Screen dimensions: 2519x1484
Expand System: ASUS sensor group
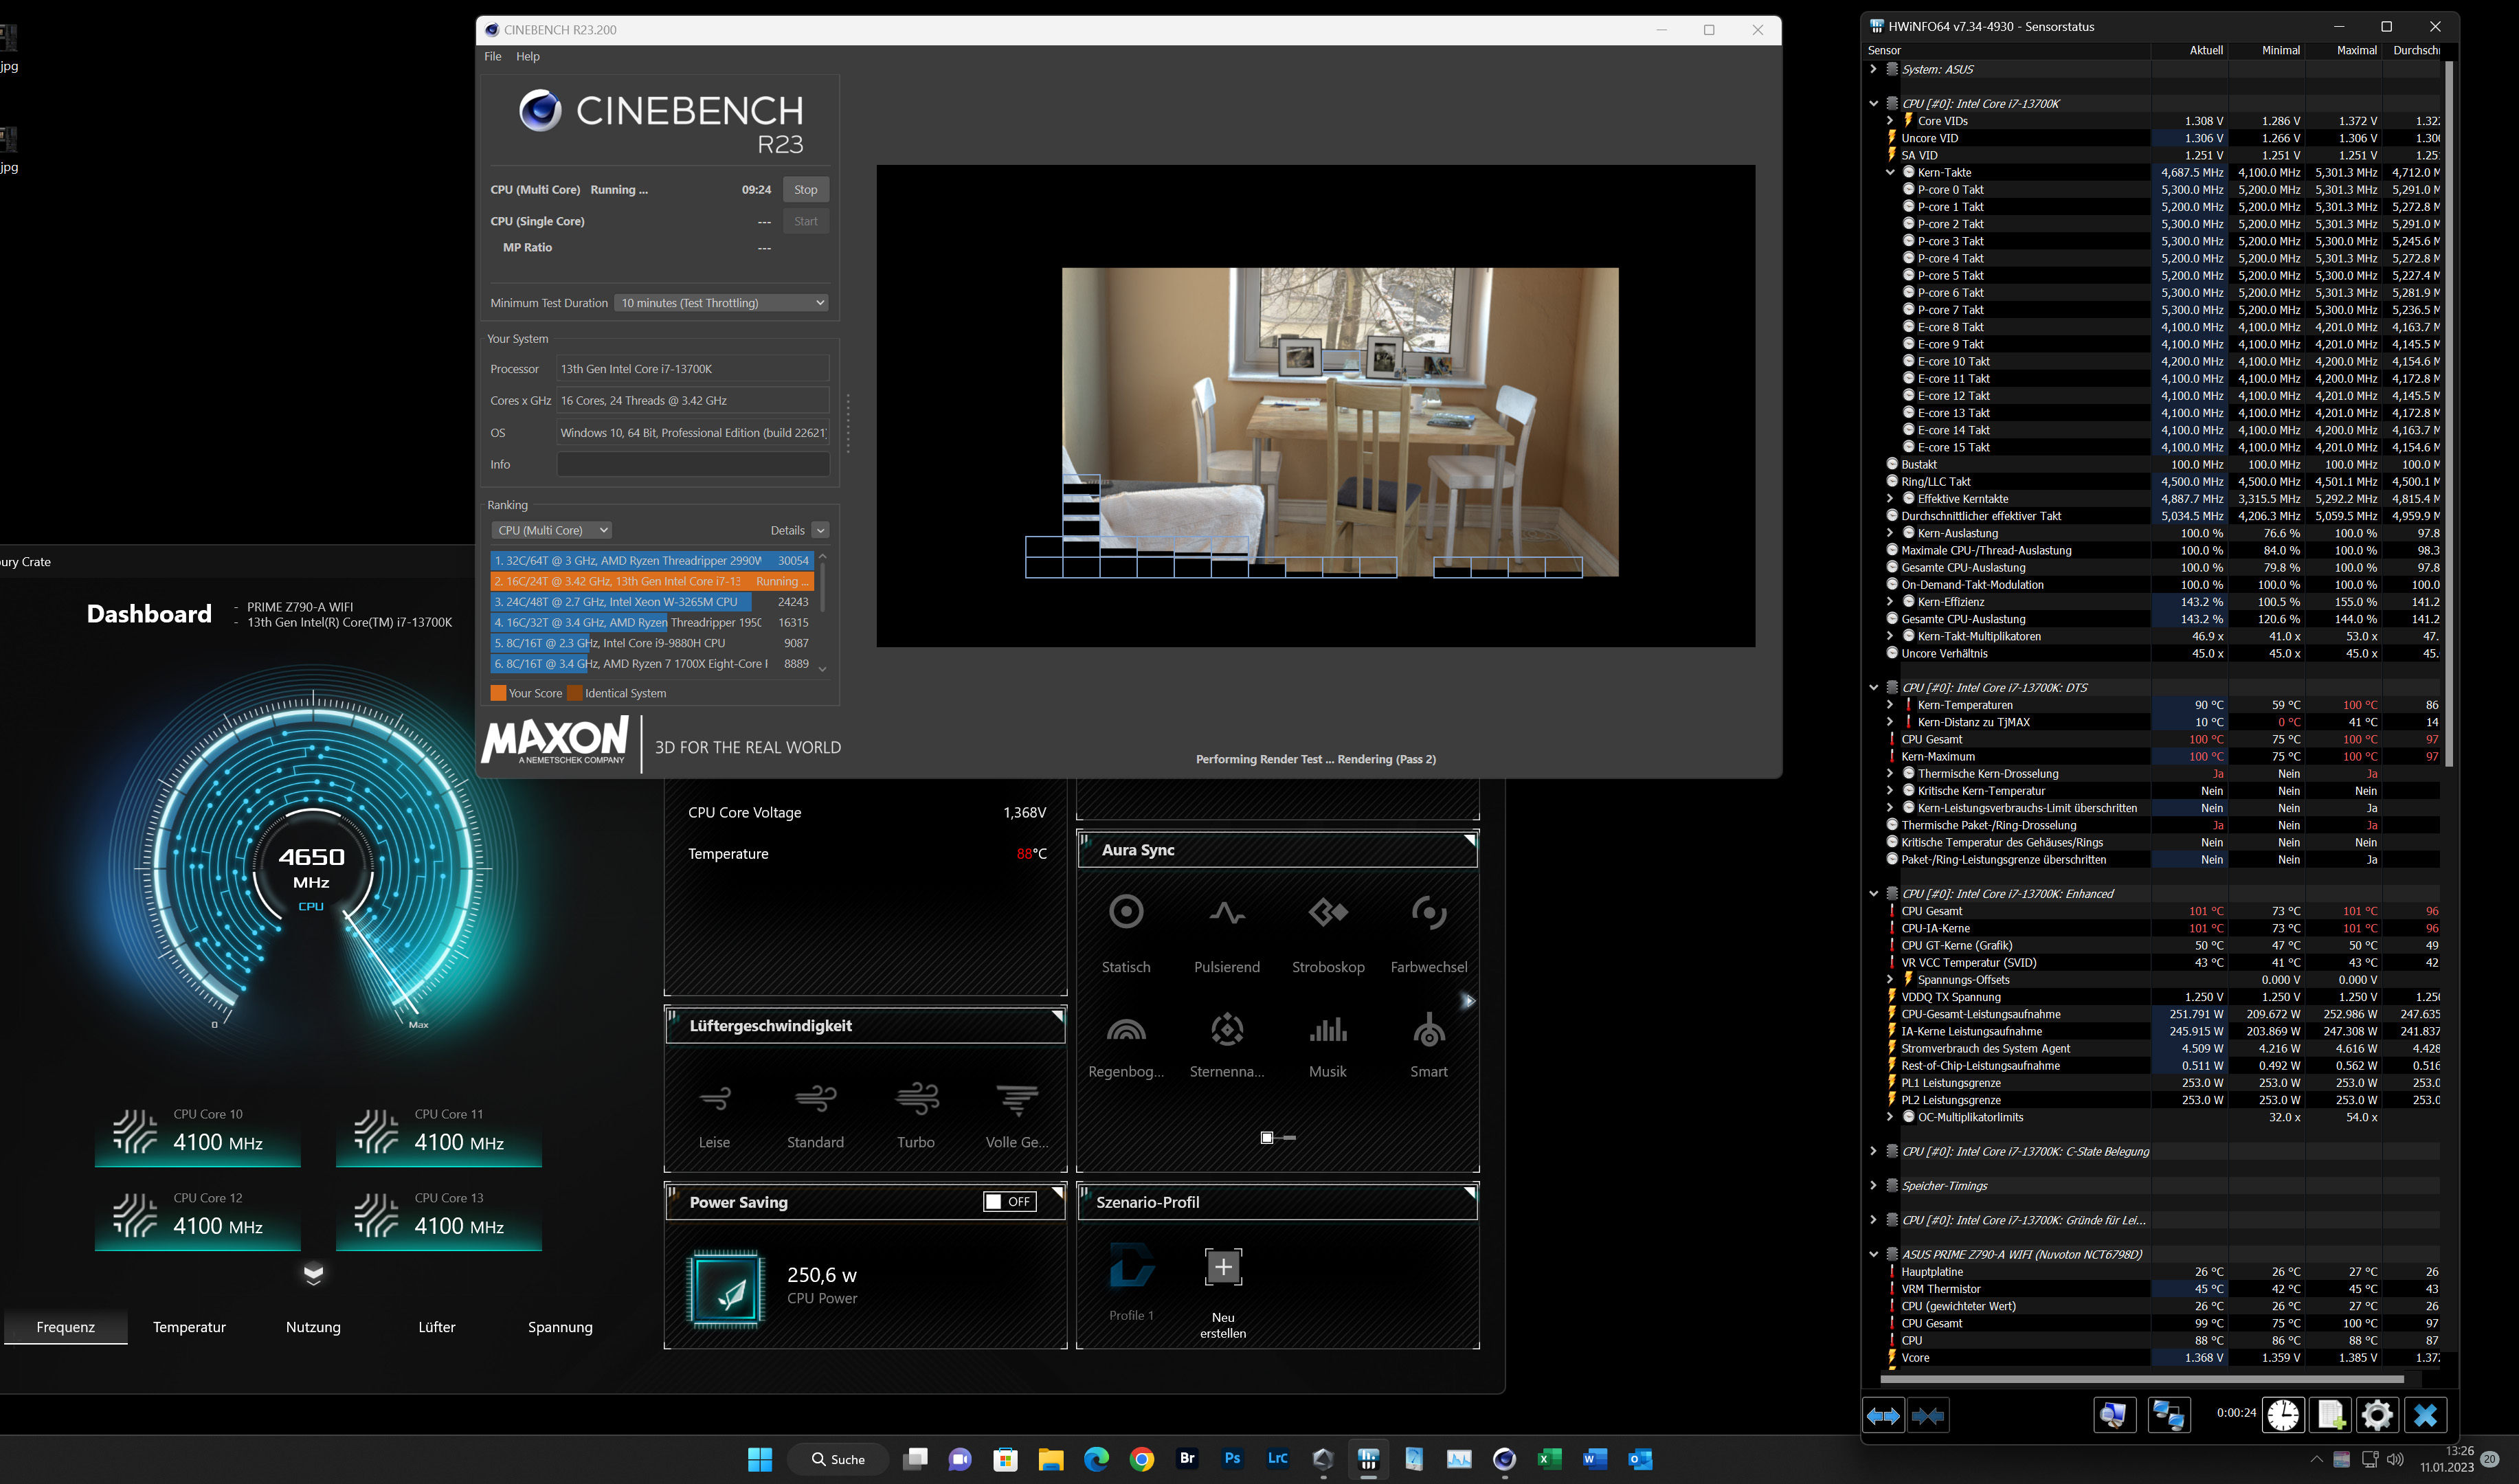pos(1873,69)
